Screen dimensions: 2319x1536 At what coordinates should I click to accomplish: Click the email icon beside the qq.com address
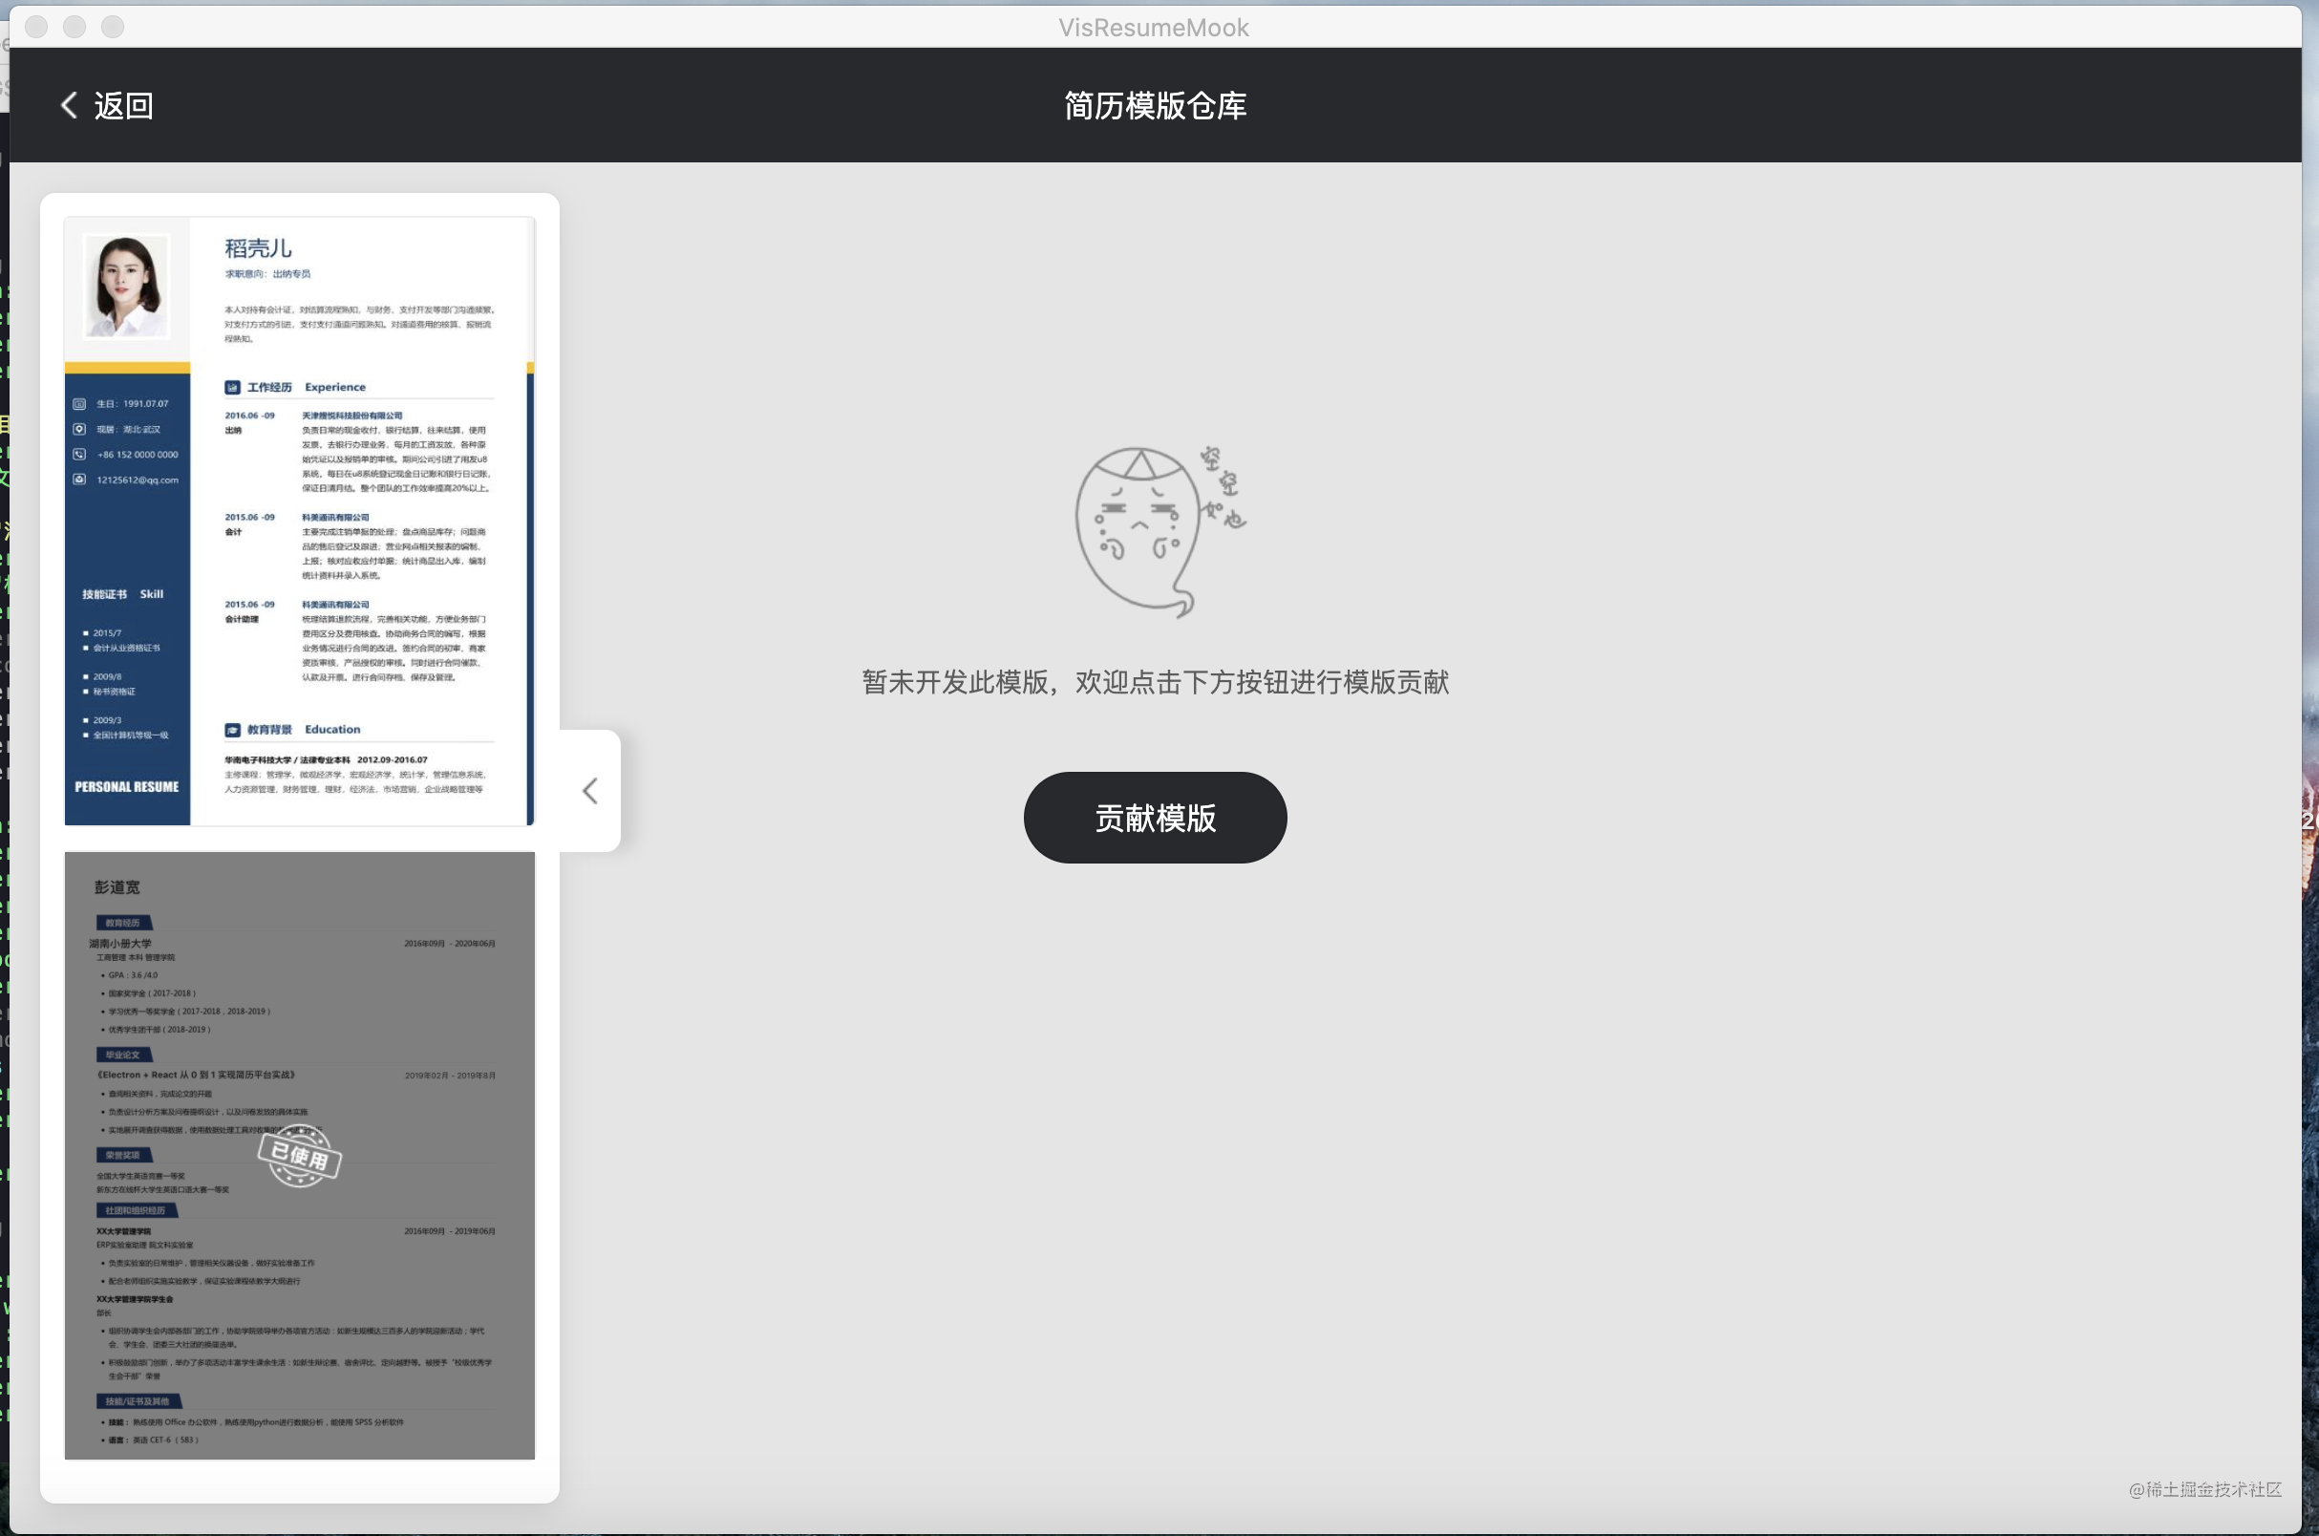(x=79, y=480)
